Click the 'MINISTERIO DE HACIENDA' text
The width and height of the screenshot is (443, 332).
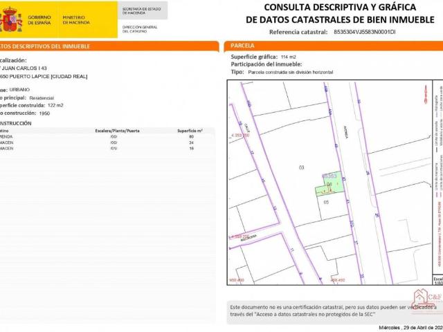coord(76,20)
